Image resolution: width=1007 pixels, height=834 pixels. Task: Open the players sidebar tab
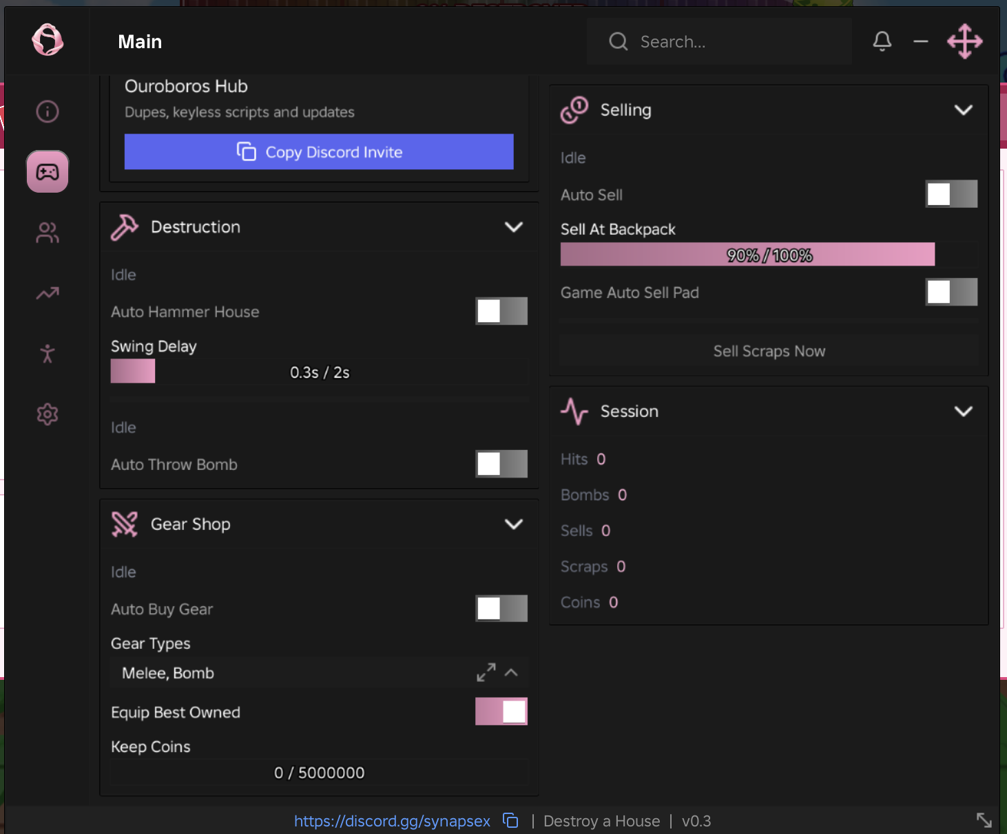coord(48,233)
